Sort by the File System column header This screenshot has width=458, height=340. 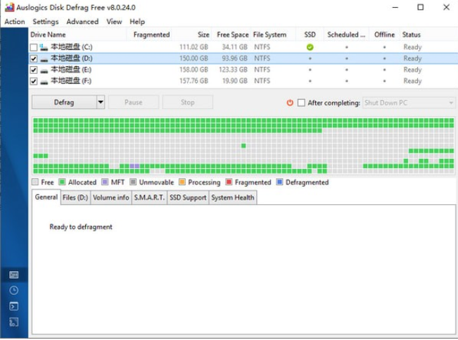274,34
